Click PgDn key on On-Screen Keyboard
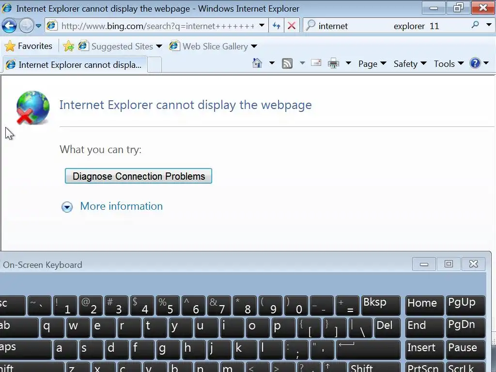 pos(465,328)
